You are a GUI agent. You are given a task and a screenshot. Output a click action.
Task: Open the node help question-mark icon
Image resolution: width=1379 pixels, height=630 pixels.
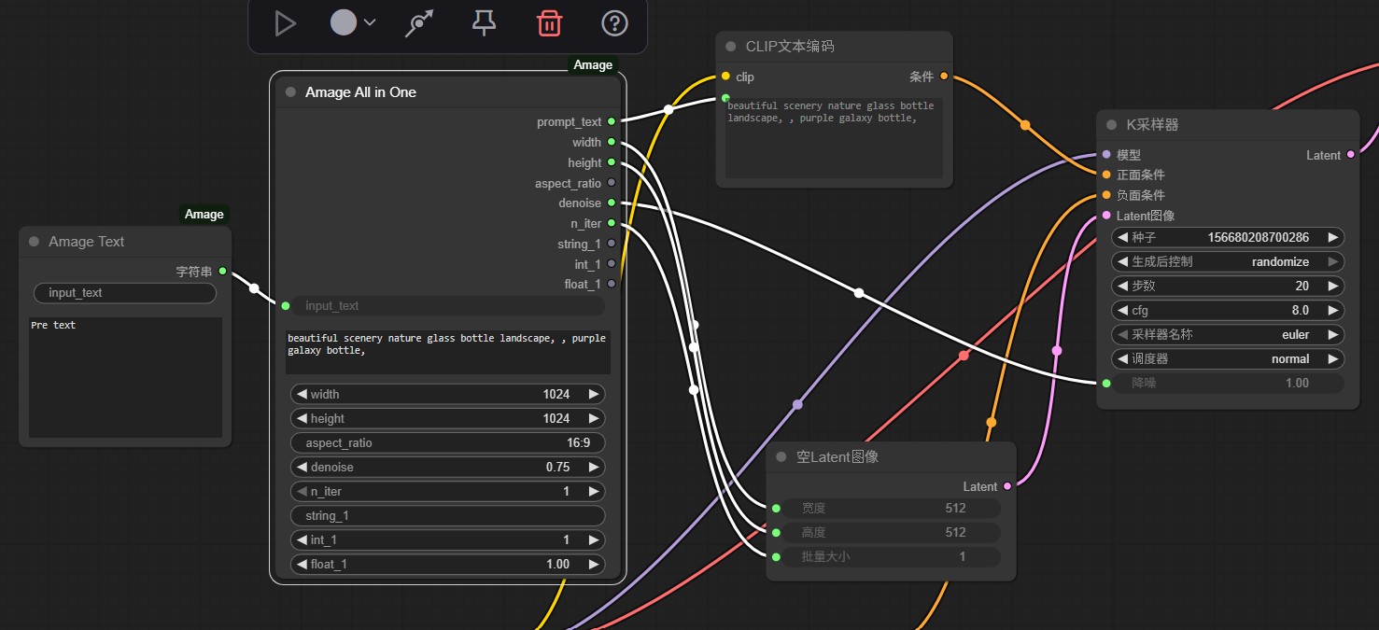click(x=614, y=23)
